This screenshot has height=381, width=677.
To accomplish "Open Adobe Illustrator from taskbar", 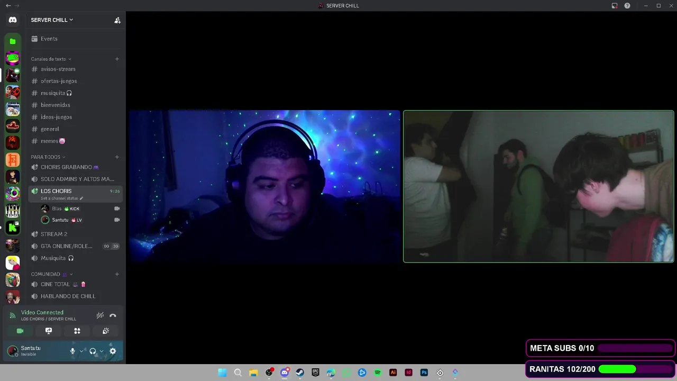I will (x=393, y=373).
